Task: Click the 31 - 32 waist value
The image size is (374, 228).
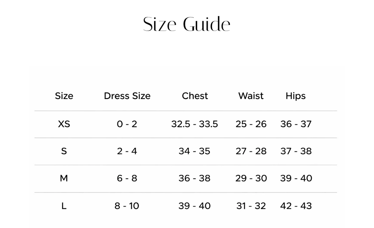Action: 251,206
